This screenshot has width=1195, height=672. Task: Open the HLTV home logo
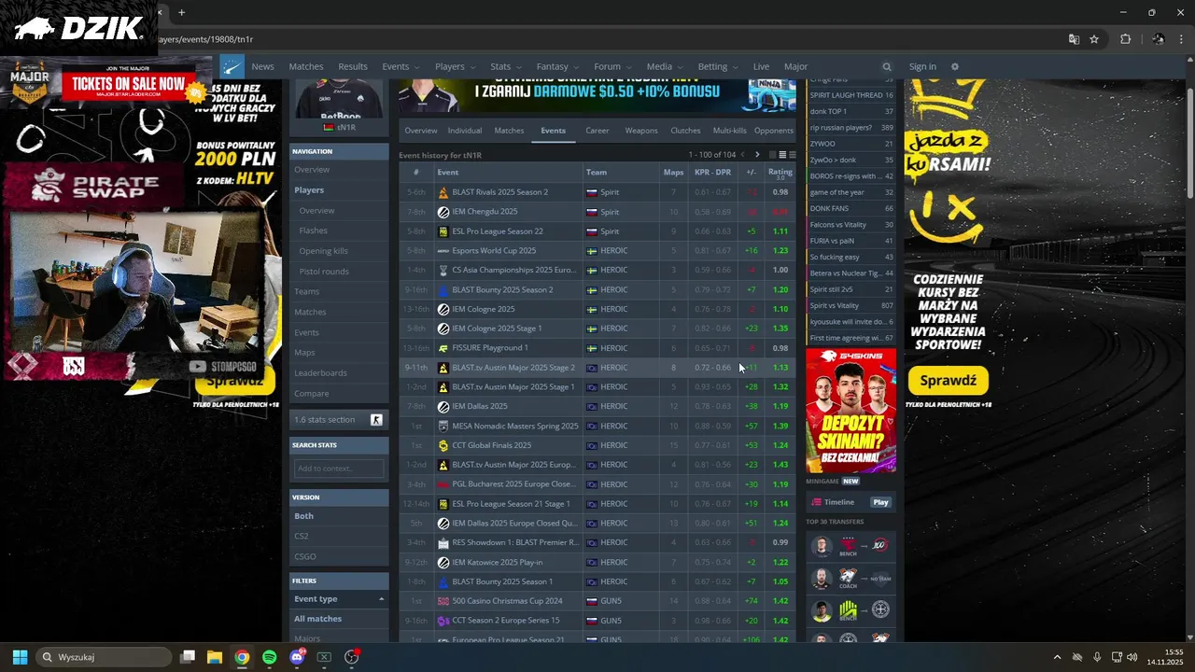(232, 66)
